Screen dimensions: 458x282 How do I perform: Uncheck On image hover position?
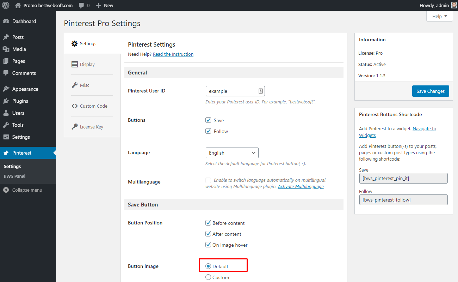pyautogui.click(x=208, y=245)
